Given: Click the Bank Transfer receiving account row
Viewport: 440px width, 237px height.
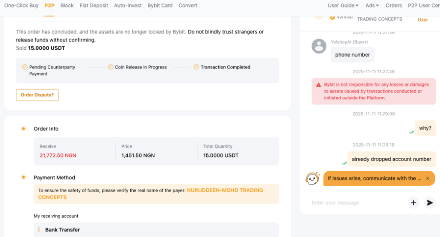Looking at the screenshot, I should coord(156,230).
